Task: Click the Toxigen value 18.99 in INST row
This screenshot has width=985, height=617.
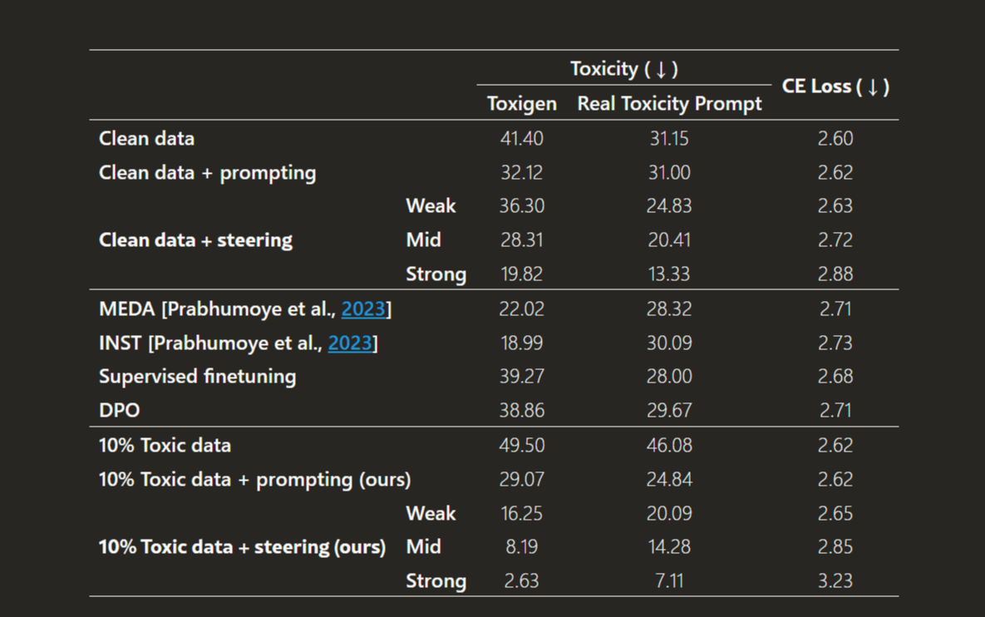Action: click(522, 343)
